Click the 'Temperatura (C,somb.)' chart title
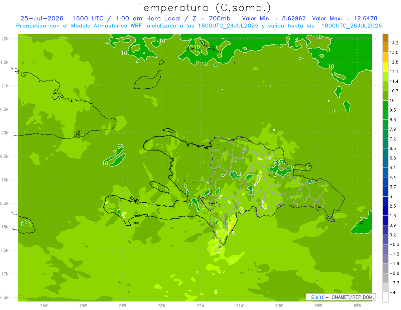The height and width of the screenshot is (310, 401). pyautogui.click(x=204, y=7)
